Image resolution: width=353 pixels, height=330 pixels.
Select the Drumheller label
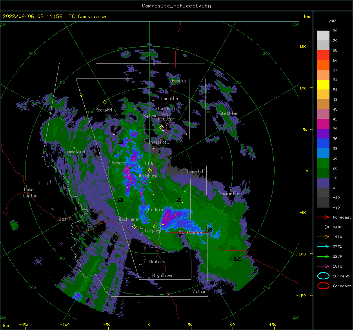230,193
